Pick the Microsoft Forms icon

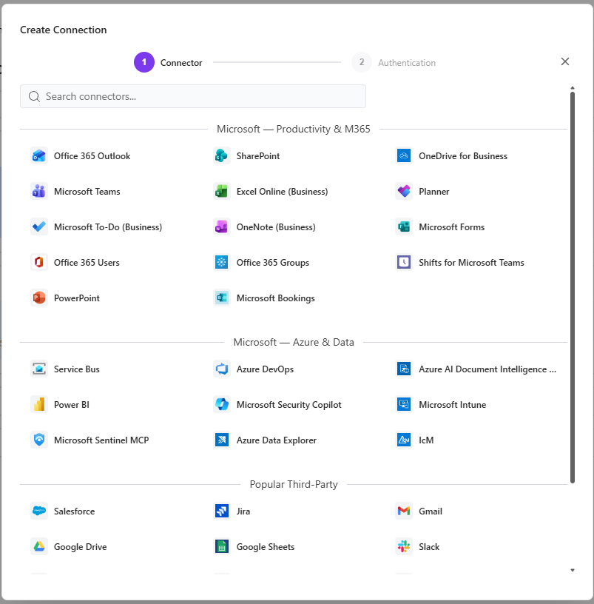[x=404, y=227]
